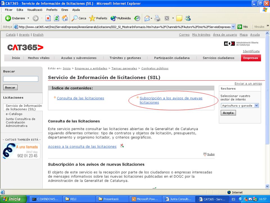
Task: Open the Eines menu
Action: pyautogui.click(x=65, y=10)
